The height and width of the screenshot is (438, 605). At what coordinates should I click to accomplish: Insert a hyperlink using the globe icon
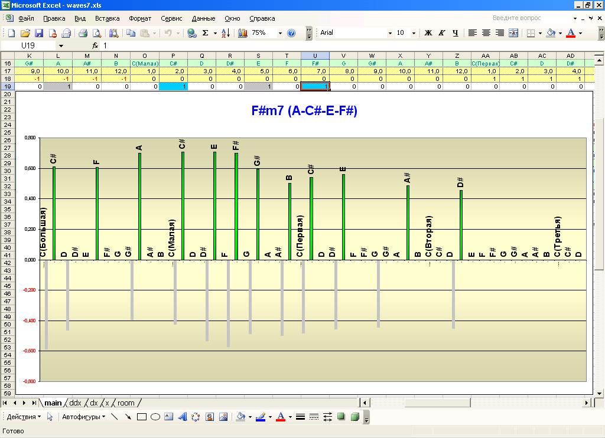pos(191,33)
